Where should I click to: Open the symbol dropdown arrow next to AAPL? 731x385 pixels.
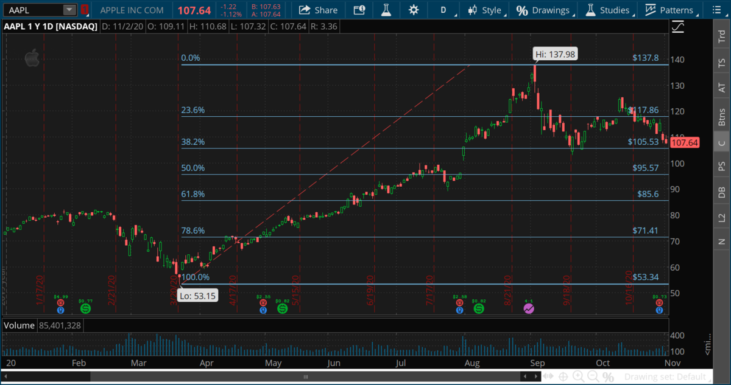[x=70, y=10]
